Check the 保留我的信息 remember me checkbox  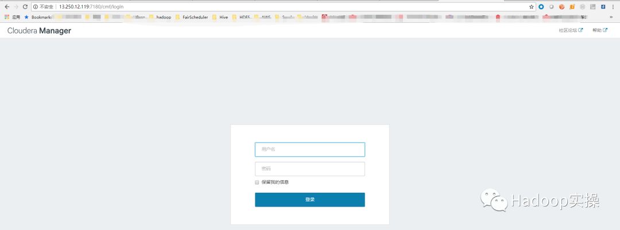(257, 183)
